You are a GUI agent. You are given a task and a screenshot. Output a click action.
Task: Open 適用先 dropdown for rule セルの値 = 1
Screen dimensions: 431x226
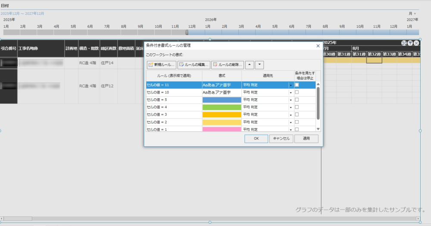[x=291, y=129]
